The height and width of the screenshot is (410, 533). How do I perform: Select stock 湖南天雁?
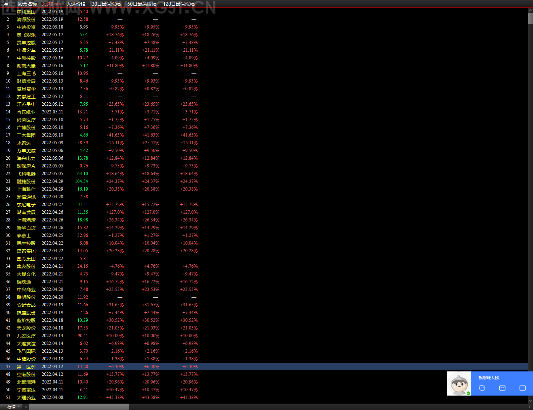point(26,66)
